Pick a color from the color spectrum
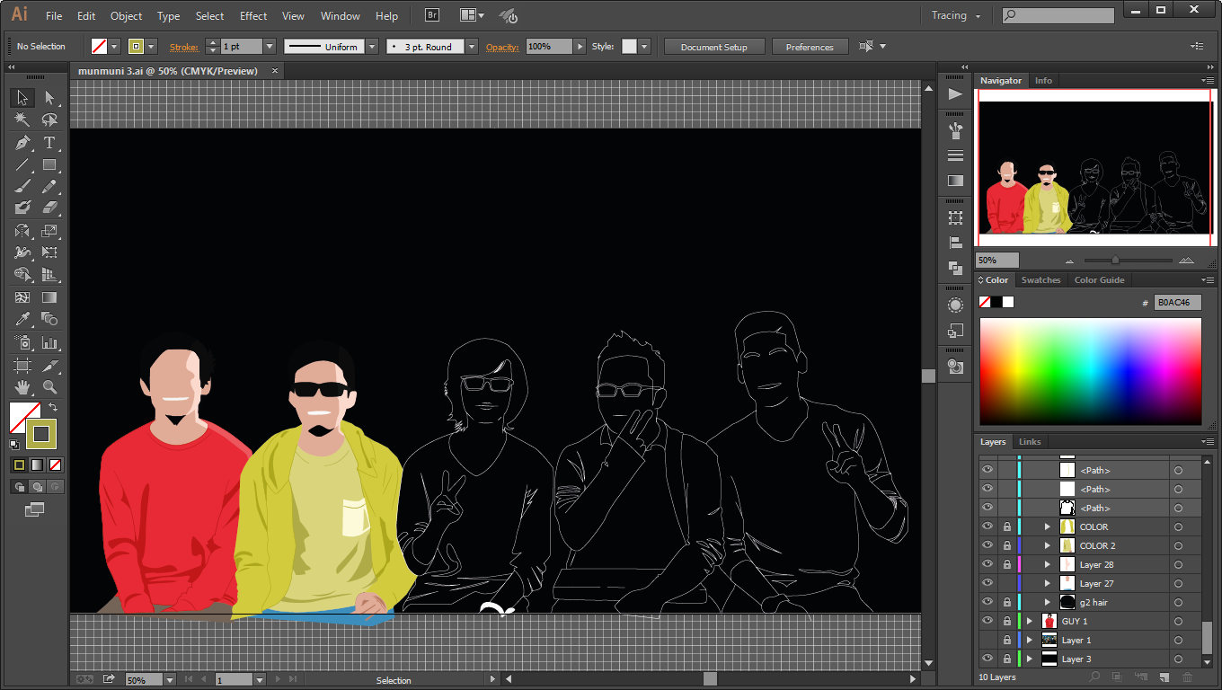1222x690 pixels. [x=1090, y=370]
